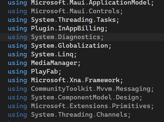Viewport: 164px width, 122px height.
Task: Click the using keyword before PlayFab
Action: pos(17,72)
